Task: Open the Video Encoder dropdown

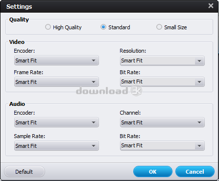Action: [56, 60]
